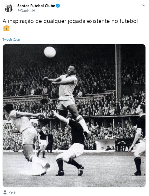The width and height of the screenshot is (149, 196).
Task: Click the tweet text about futebol
Action: [70, 21]
